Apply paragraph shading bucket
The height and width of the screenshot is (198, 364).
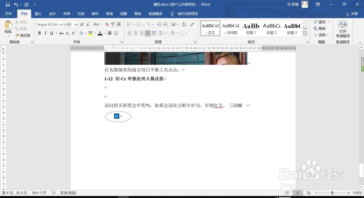pos(172,33)
